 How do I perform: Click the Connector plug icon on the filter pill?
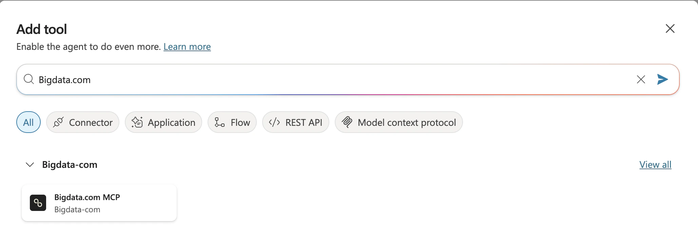[58, 122]
